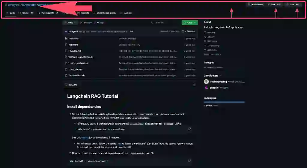Open the README.md file
Viewport: 307px width, 168px height.
[x=75, y=51]
